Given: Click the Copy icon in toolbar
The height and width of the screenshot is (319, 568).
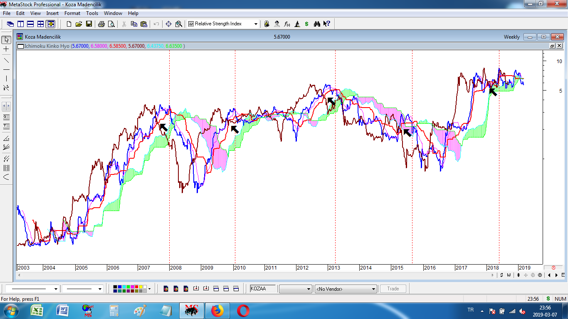Looking at the screenshot, I should [x=134, y=24].
